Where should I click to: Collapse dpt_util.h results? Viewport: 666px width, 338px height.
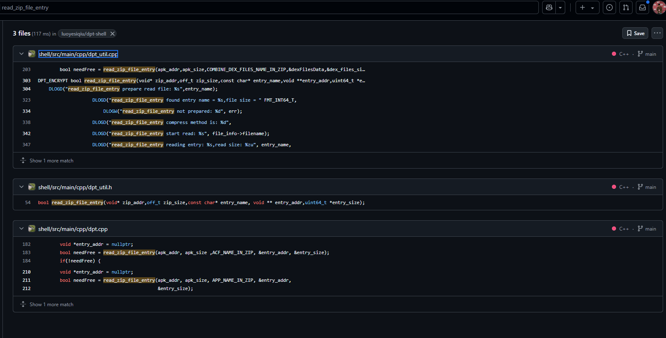tap(21, 187)
